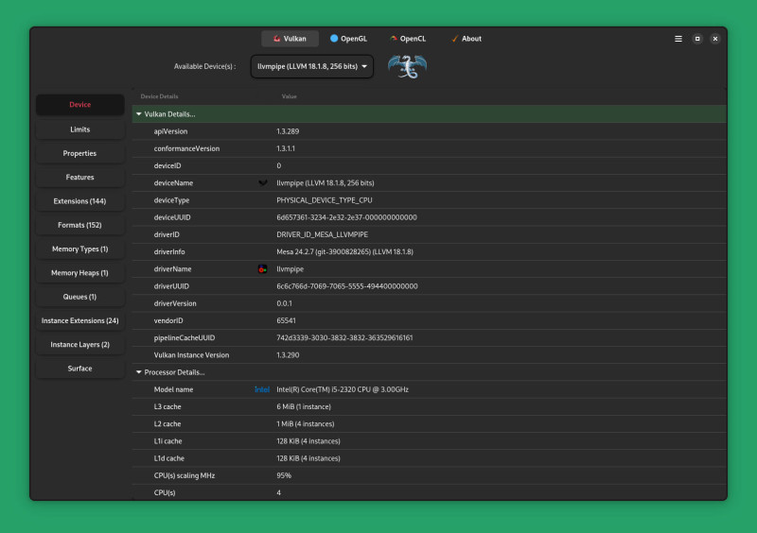
Task: Open the Limits section
Action: pos(80,129)
